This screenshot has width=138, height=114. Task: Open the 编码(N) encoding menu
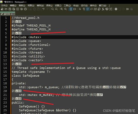[x=40, y=6]
